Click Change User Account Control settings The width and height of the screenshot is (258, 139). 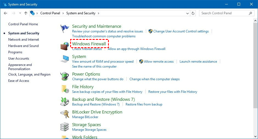click(181, 31)
